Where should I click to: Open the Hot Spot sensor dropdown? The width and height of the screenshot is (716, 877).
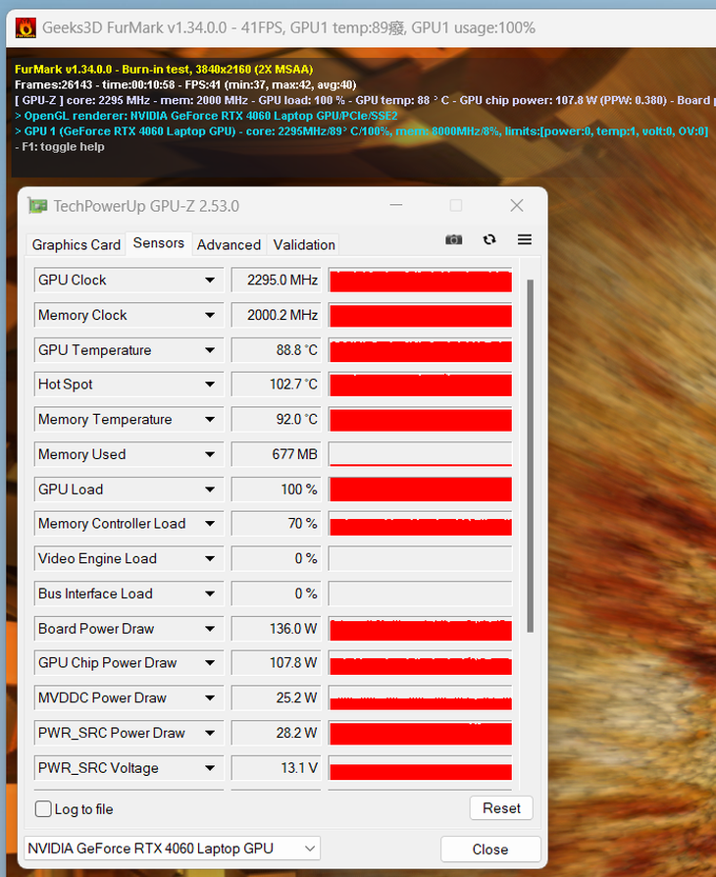point(210,385)
